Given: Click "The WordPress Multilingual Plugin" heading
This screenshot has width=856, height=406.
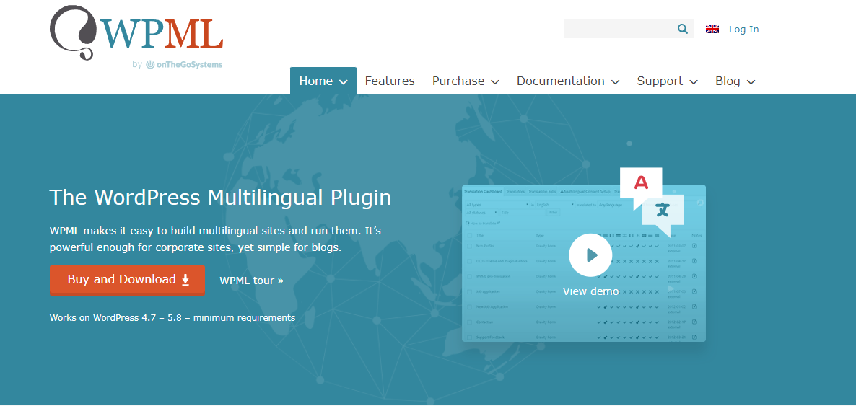Looking at the screenshot, I should point(221,198).
